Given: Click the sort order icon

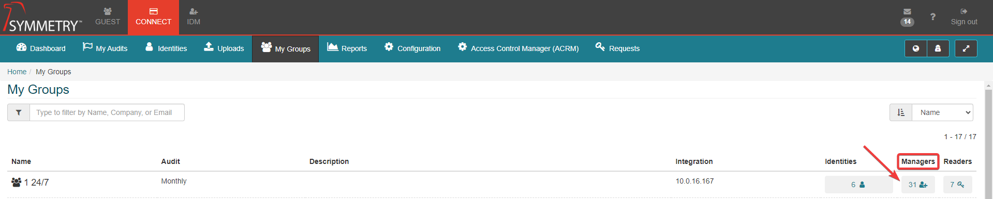Looking at the screenshot, I should click(x=901, y=112).
